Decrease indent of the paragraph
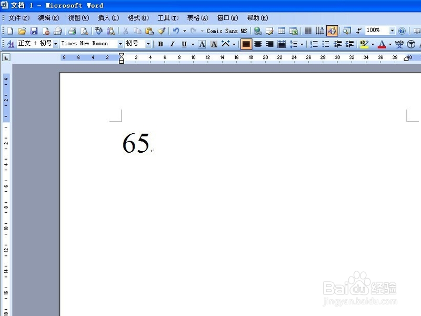421x316 pixels. click(x=338, y=44)
